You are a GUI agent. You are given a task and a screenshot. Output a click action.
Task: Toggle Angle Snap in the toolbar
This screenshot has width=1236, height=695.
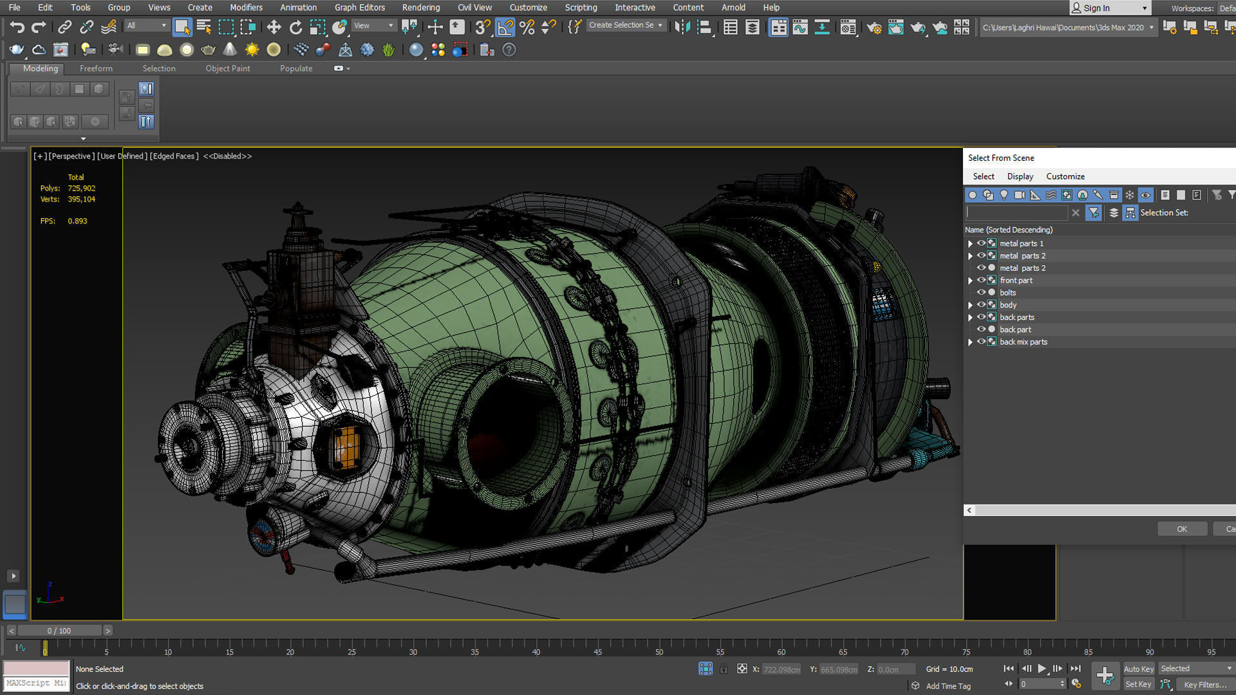(505, 27)
